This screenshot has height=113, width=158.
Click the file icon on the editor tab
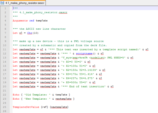coord(3,2)
